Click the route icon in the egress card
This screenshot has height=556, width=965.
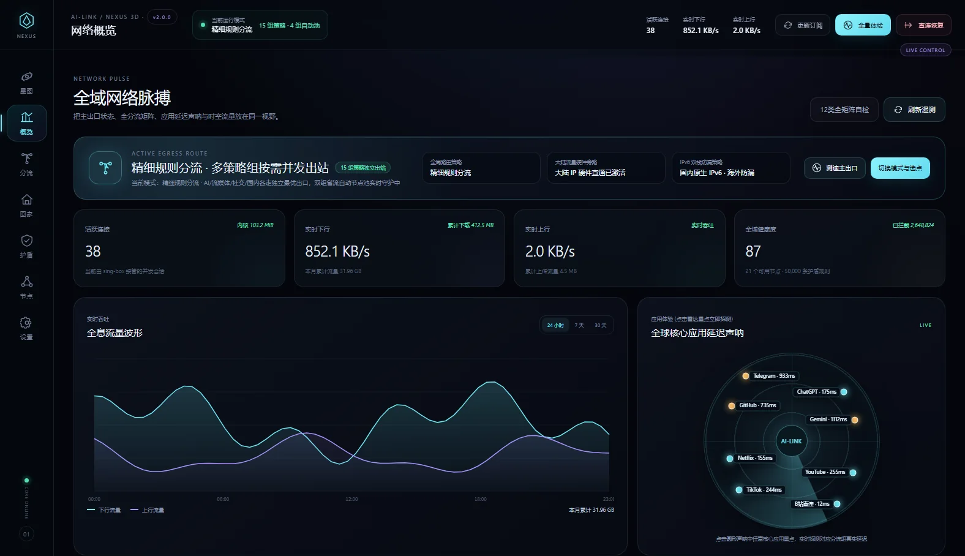(x=105, y=168)
